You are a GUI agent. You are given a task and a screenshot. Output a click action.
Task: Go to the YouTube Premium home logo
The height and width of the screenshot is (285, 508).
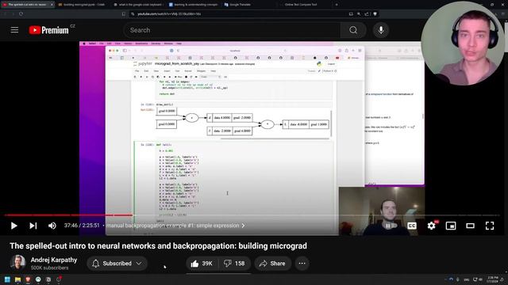tap(49, 30)
